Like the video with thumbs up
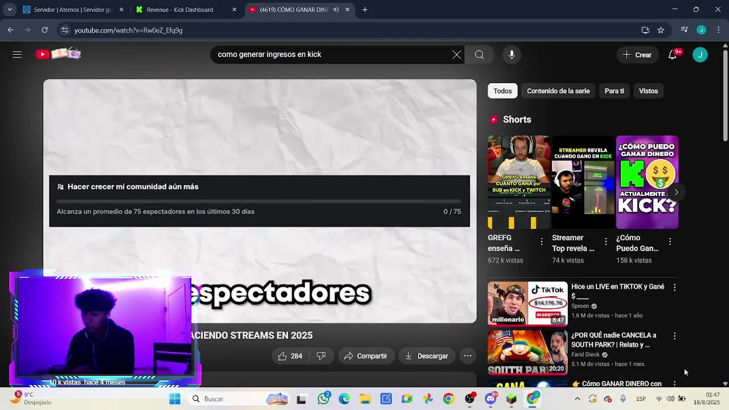 pos(290,356)
